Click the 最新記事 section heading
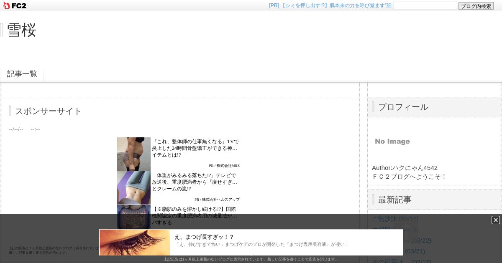The image size is (502, 263). click(395, 200)
